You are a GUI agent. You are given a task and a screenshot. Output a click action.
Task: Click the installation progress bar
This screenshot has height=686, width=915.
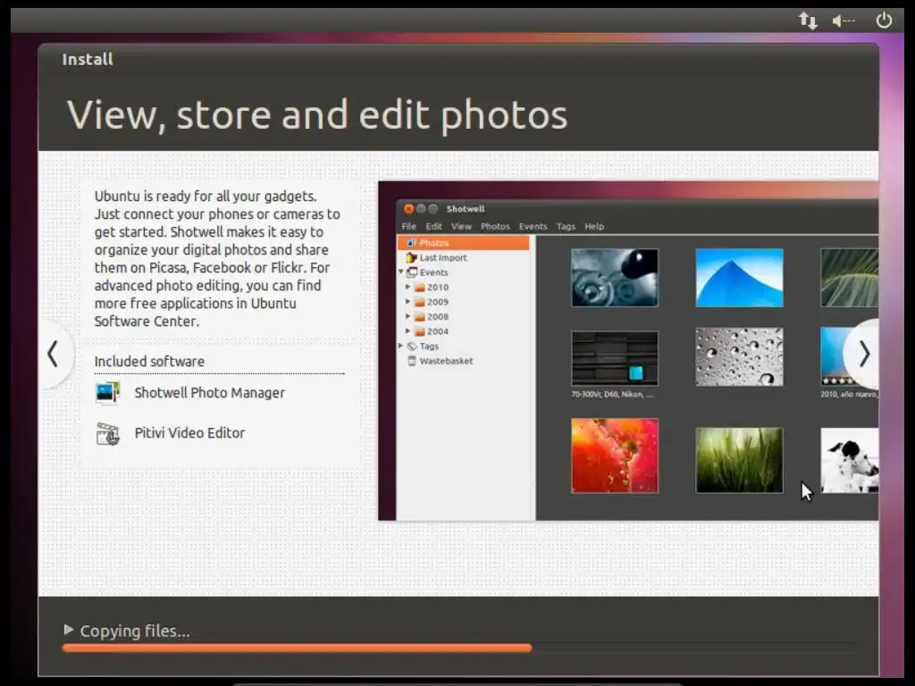point(458,648)
